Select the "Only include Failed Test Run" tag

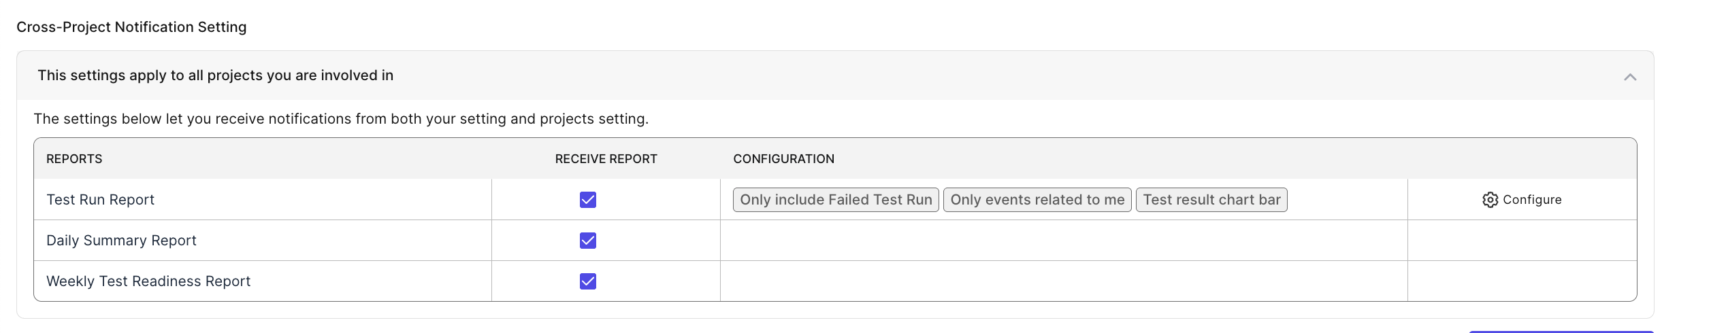[836, 200]
